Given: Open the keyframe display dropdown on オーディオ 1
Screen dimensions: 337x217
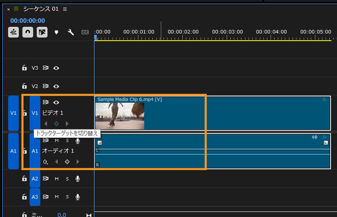Looking at the screenshot, I should pos(46,162).
